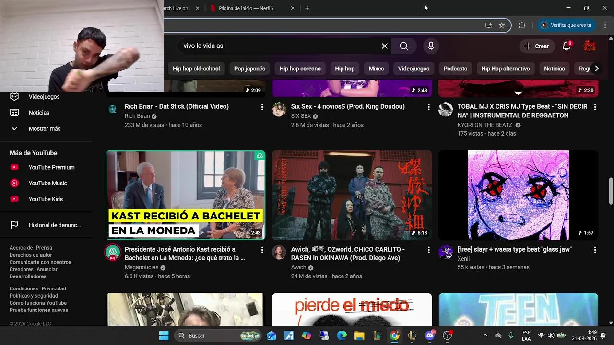The height and width of the screenshot is (345, 614).
Task: Open the Windows Start menu
Action: pyautogui.click(x=164, y=335)
